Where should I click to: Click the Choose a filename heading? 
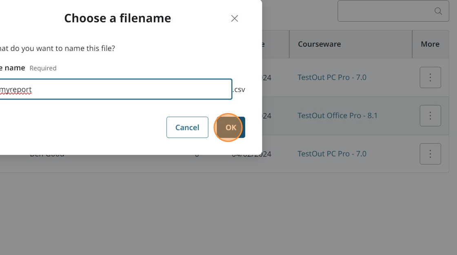pos(118,18)
